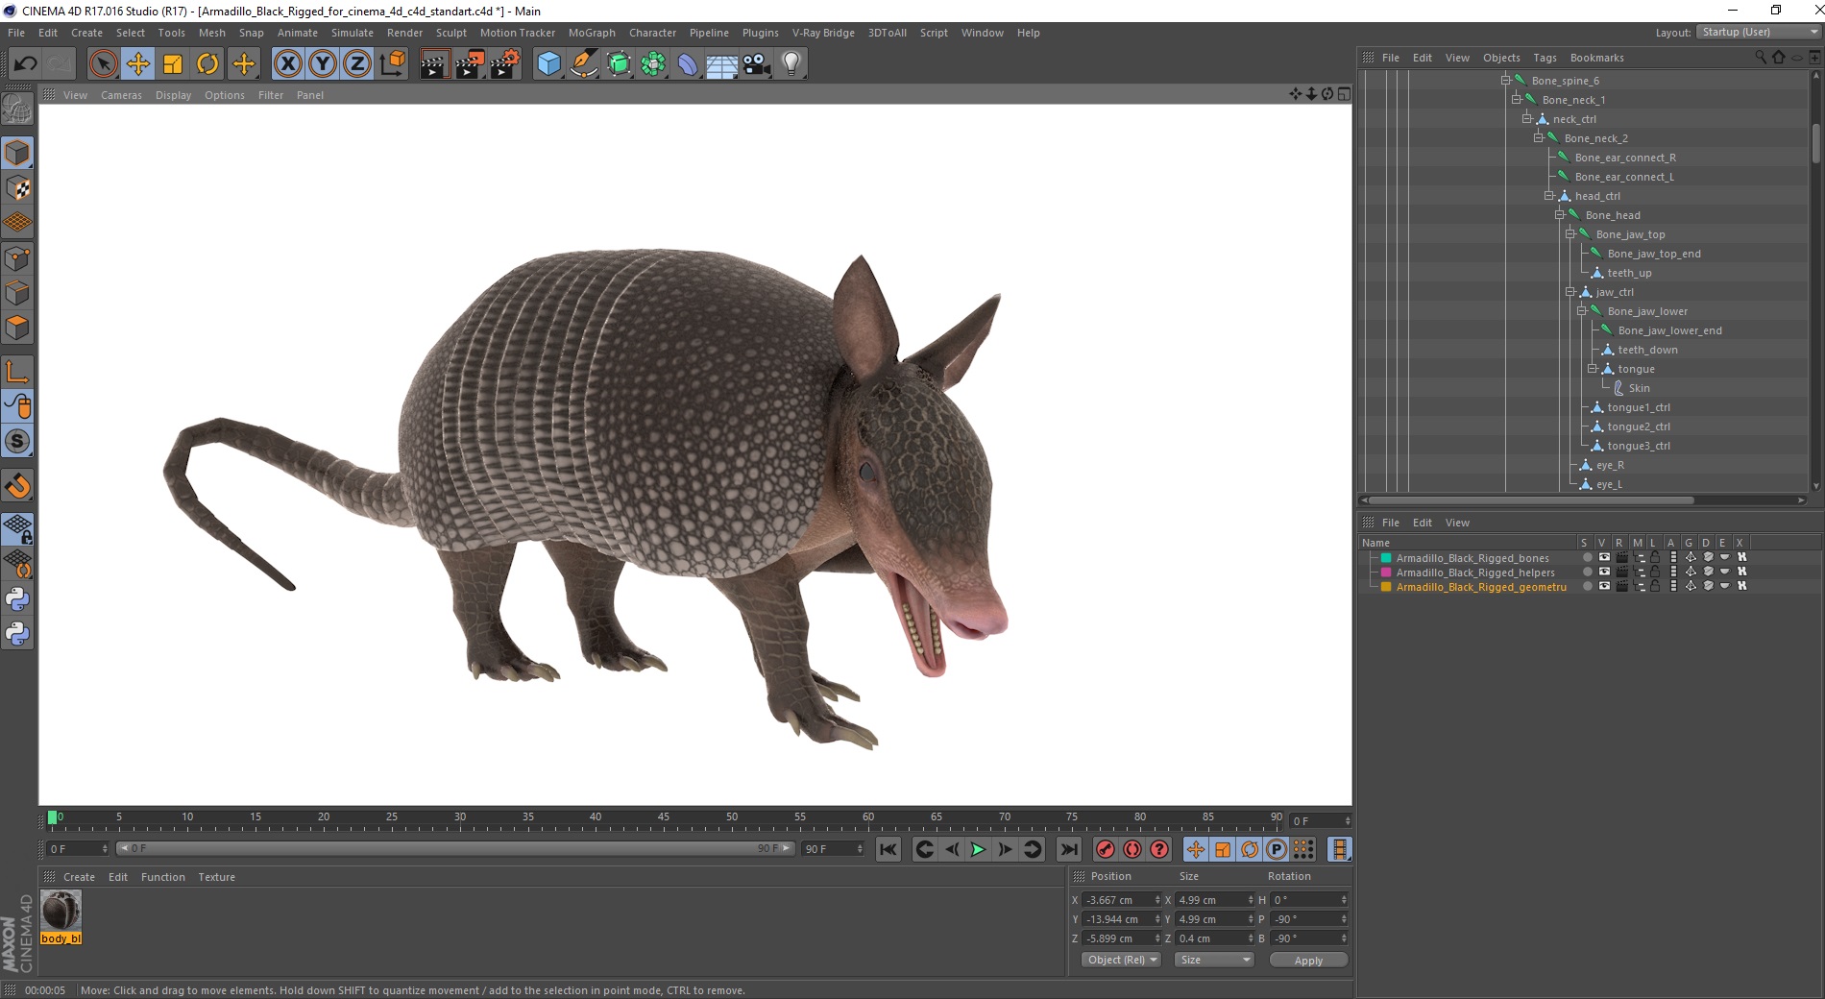Activate the Scale tool
Viewport: 1825px width, 999px height.
coord(173,64)
